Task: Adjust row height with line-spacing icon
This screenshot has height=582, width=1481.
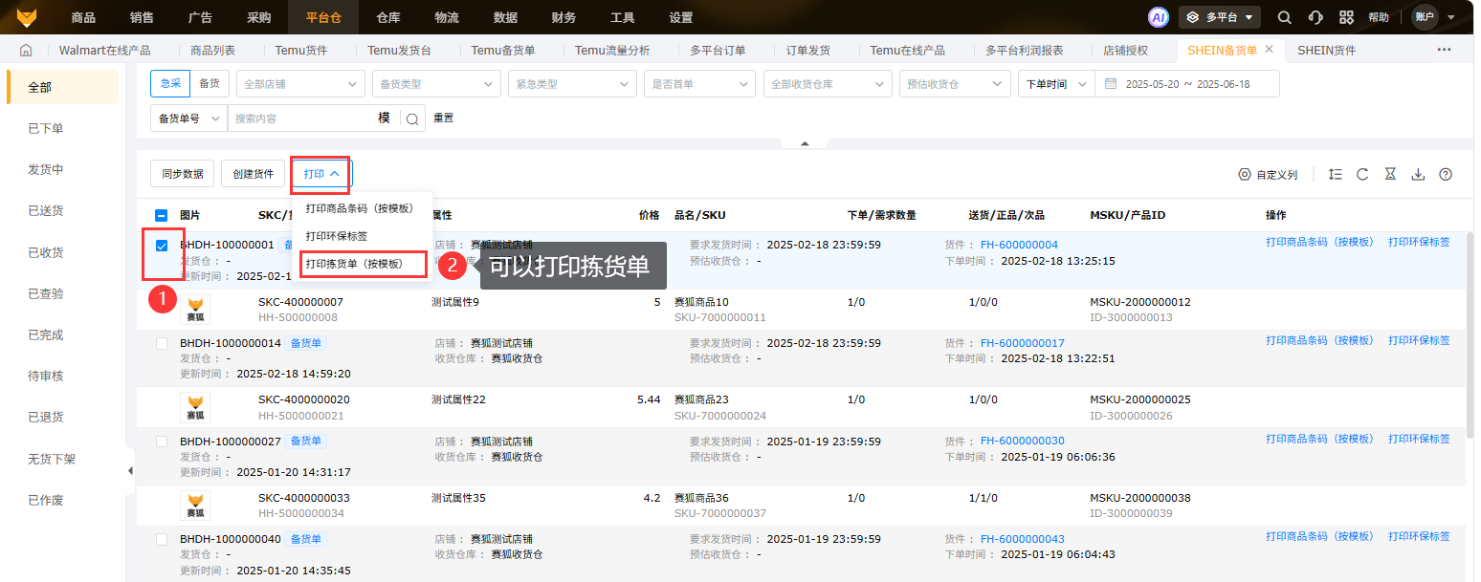Action: [x=1336, y=174]
